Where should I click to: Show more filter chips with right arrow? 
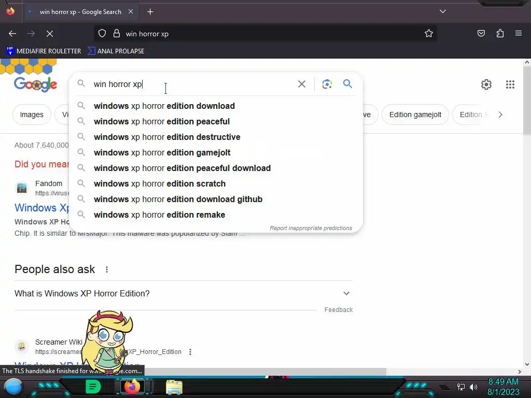[500, 115]
